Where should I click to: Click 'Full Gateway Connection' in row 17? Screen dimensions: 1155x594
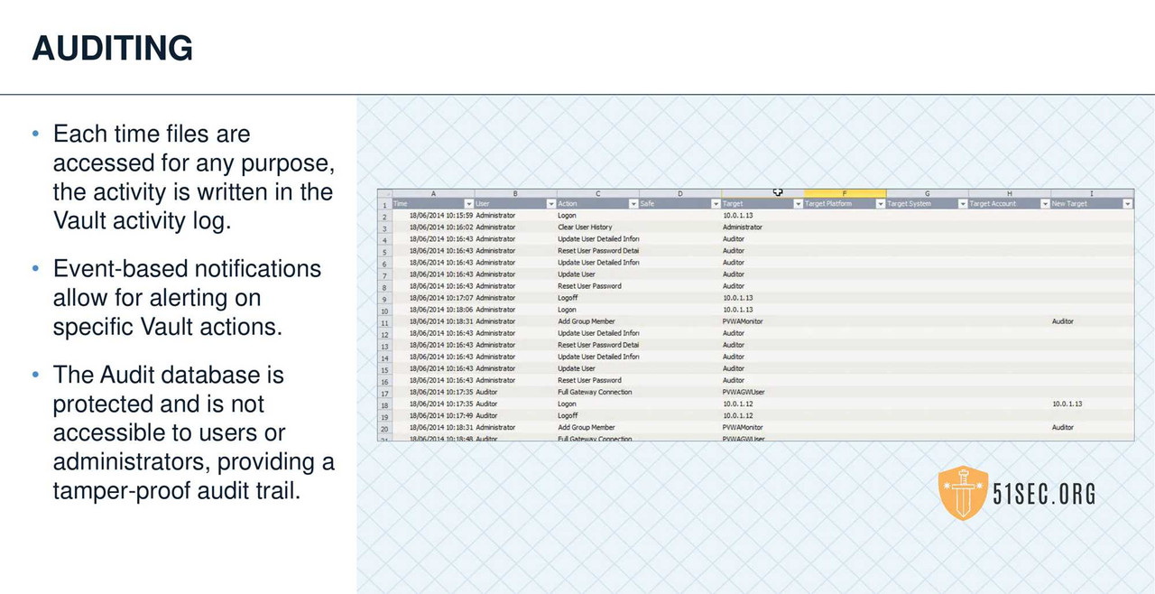click(x=595, y=392)
